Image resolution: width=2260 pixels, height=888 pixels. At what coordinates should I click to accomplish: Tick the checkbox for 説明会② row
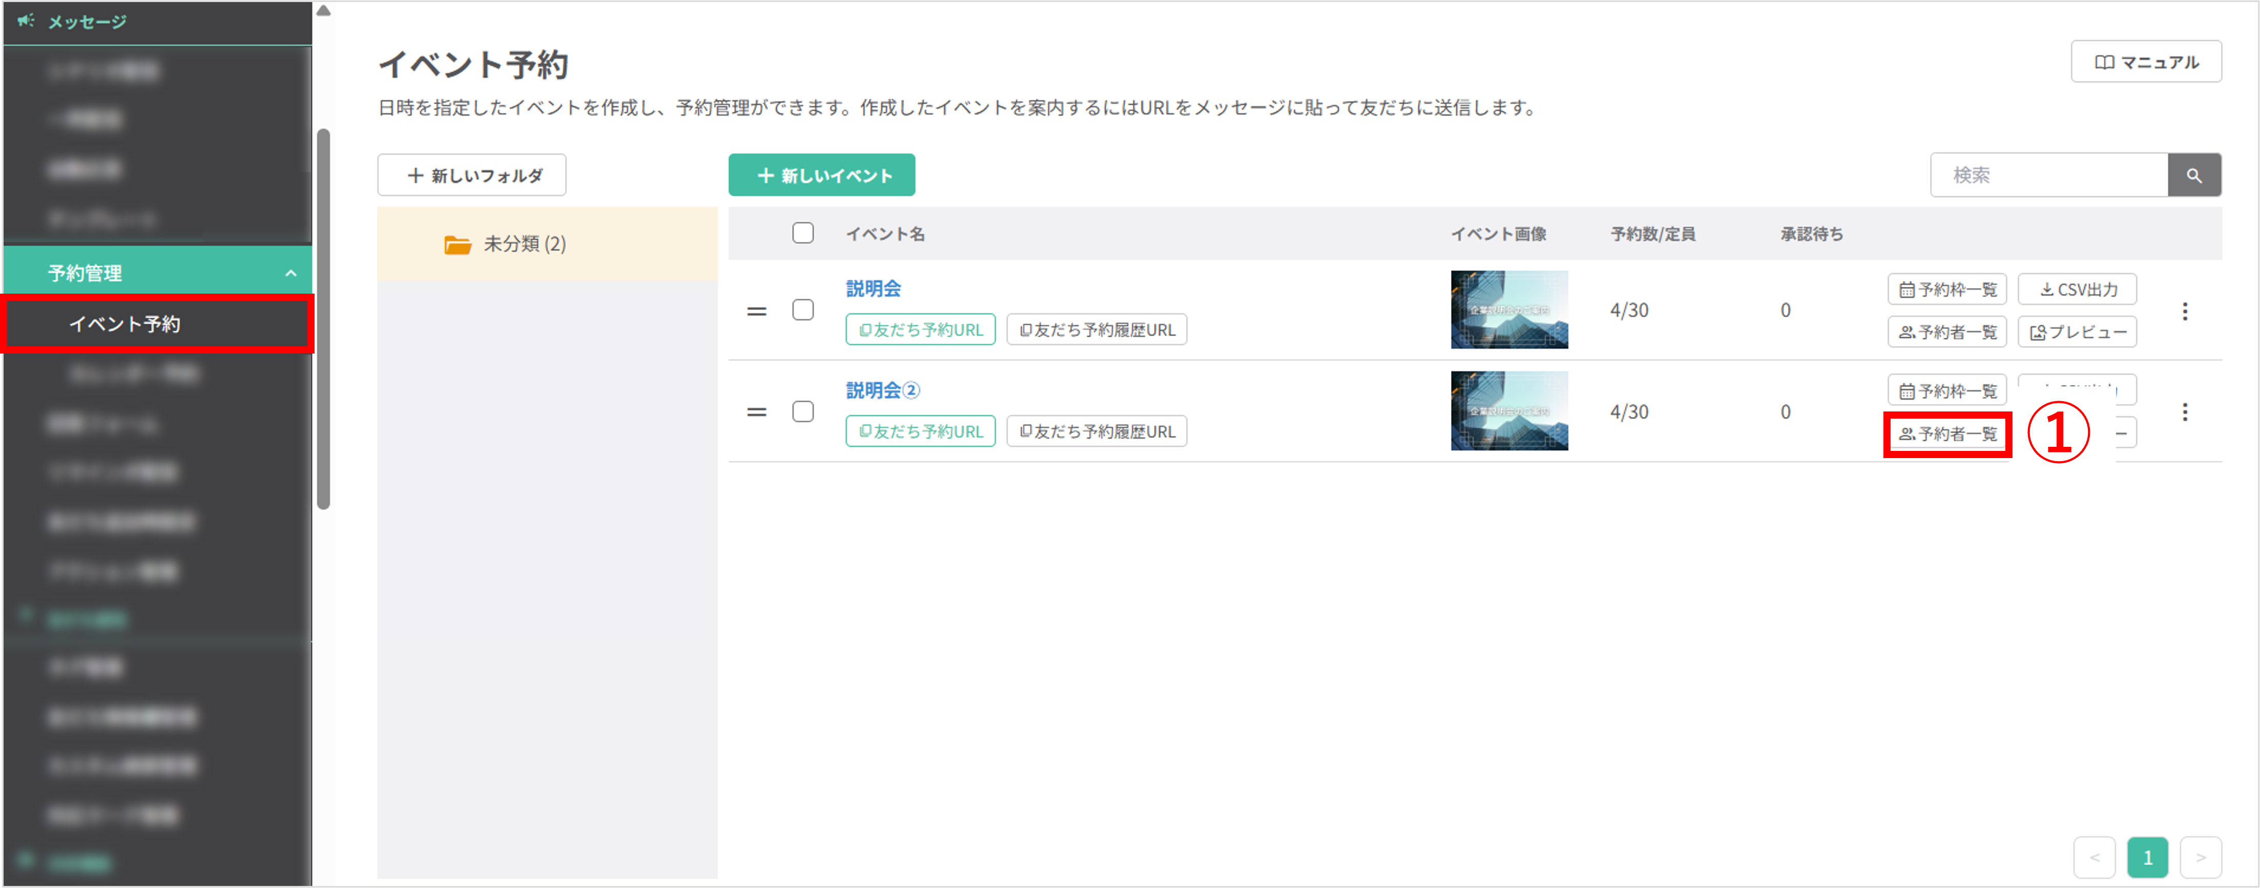pos(803,411)
